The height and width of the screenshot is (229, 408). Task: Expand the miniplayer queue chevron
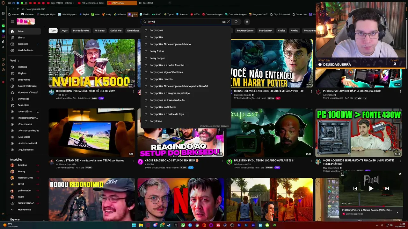(x=397, y=212)
